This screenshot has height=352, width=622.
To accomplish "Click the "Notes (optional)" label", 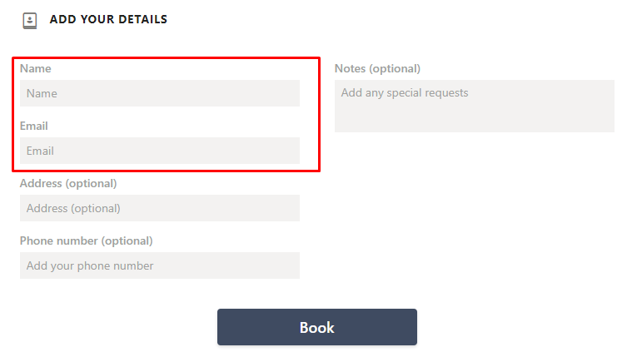I will (x=377, y=68).
